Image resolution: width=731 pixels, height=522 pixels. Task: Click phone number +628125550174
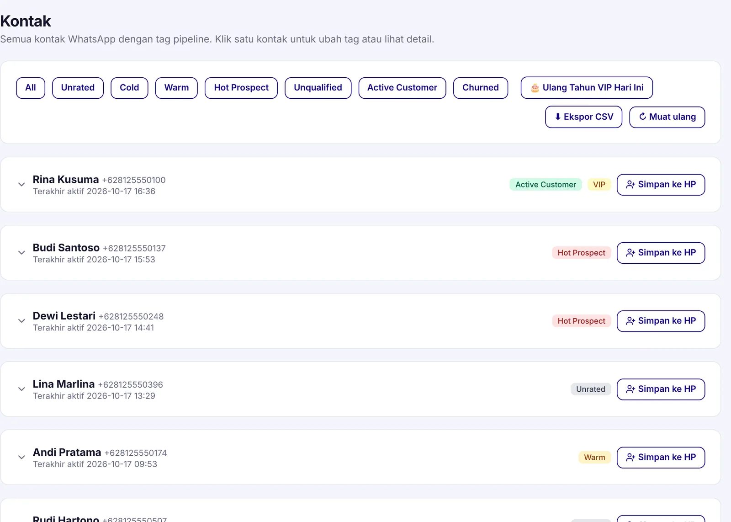pos(136,453)
